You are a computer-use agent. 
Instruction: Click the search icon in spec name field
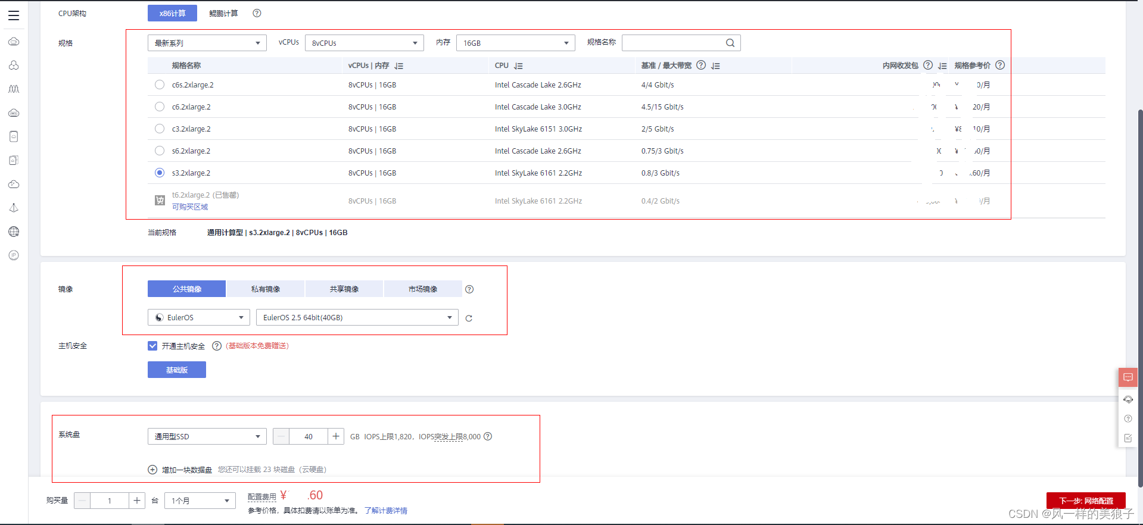point(730,43)
